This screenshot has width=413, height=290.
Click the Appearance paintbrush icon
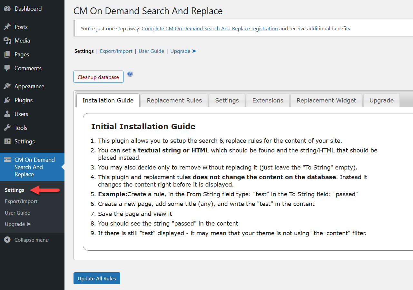click(x=7, y=86)
